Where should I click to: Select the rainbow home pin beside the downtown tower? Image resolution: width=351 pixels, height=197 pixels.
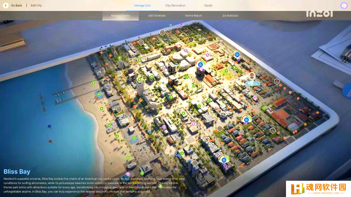[200, 64]
